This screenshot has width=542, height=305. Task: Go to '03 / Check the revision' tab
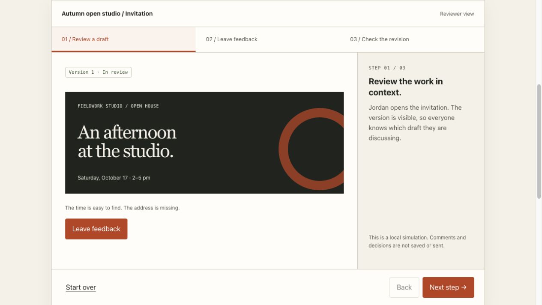tap(412, 39)
